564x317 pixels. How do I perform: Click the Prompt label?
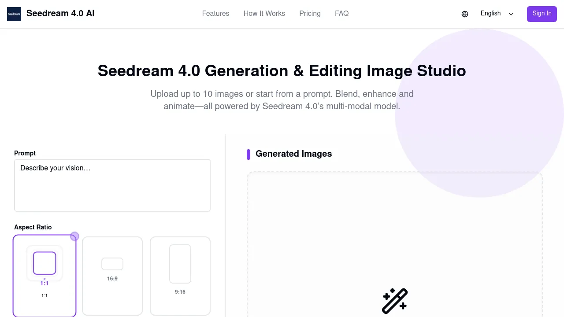25,153
